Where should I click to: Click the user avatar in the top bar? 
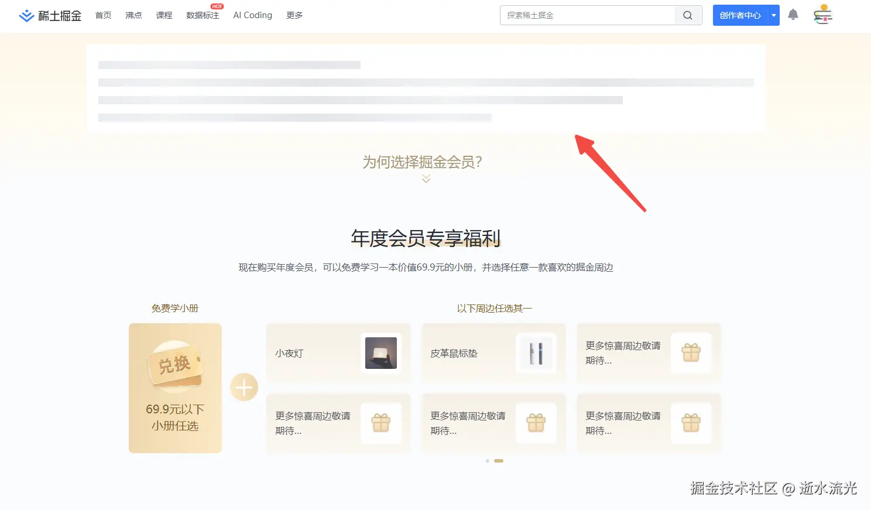823,15
